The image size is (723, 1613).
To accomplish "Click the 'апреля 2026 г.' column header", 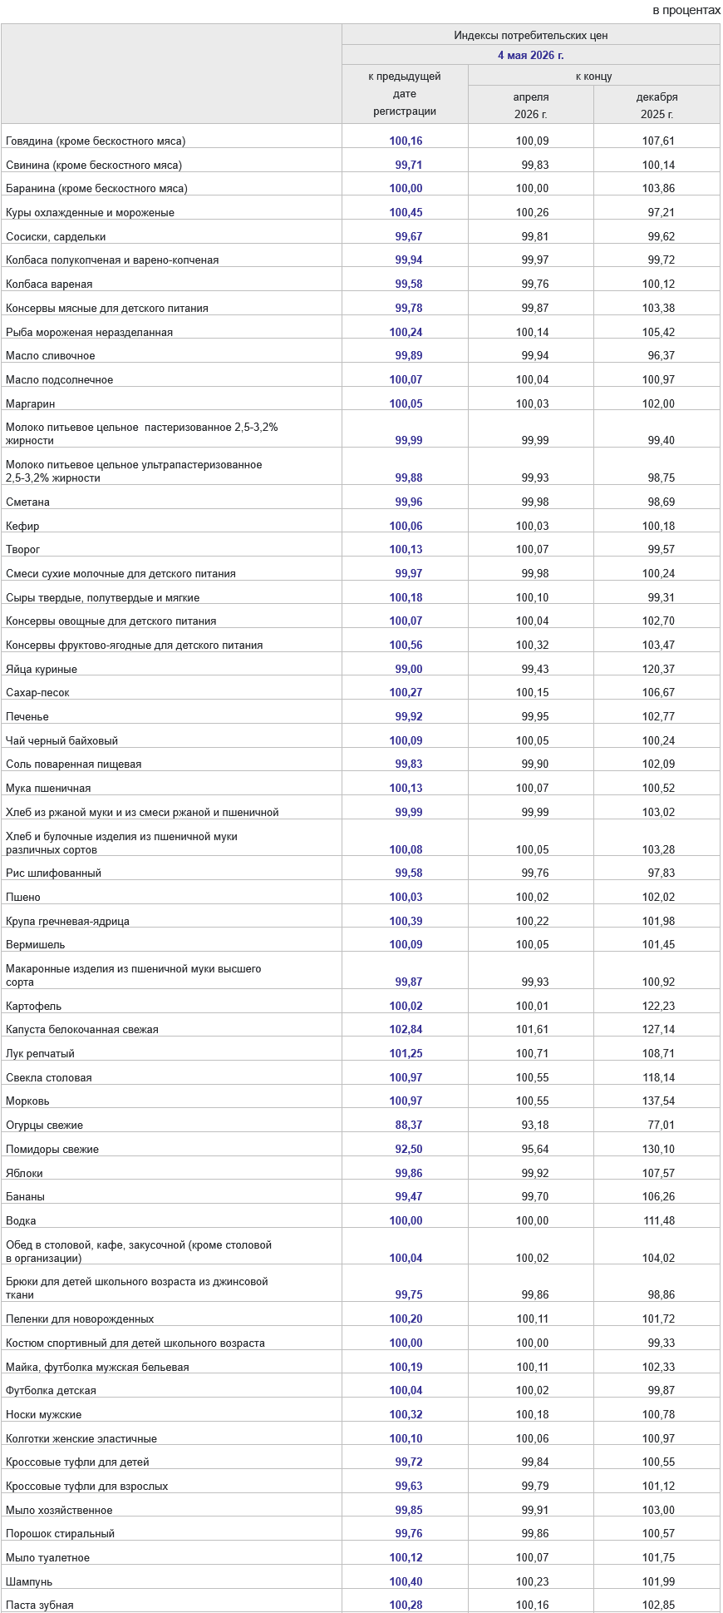I will click(531, 106).
